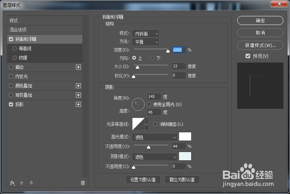Screen dimensions: 290x194
Task: Open the 阴影模式 color swatch
Action: coord(185,156)
